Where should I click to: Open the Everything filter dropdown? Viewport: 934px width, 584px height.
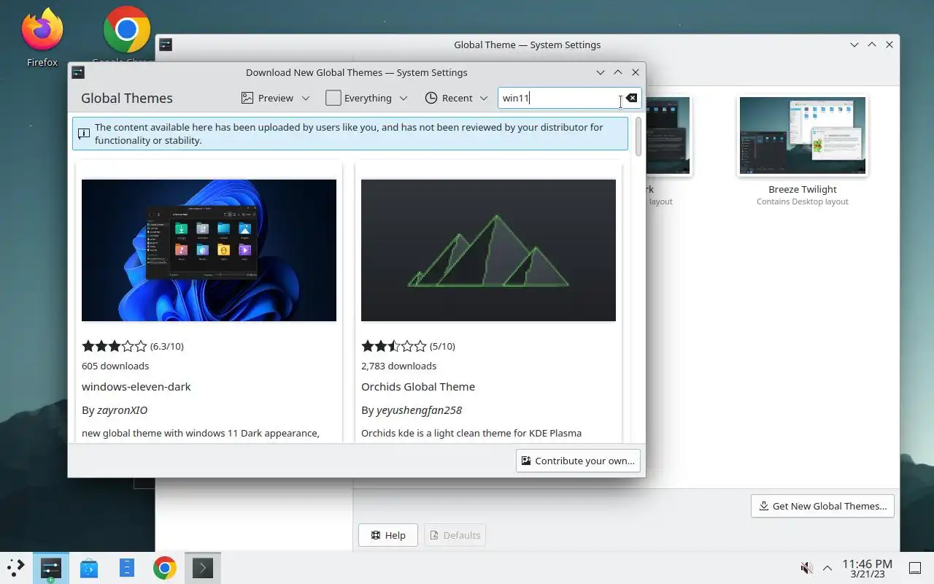tap(366, 98)
